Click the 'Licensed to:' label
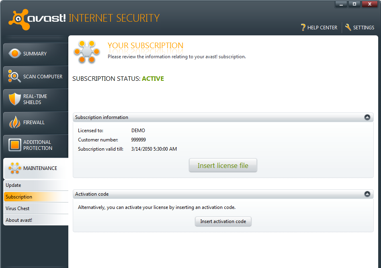Screen dimensions: 381x268 [x=91, y=131]
